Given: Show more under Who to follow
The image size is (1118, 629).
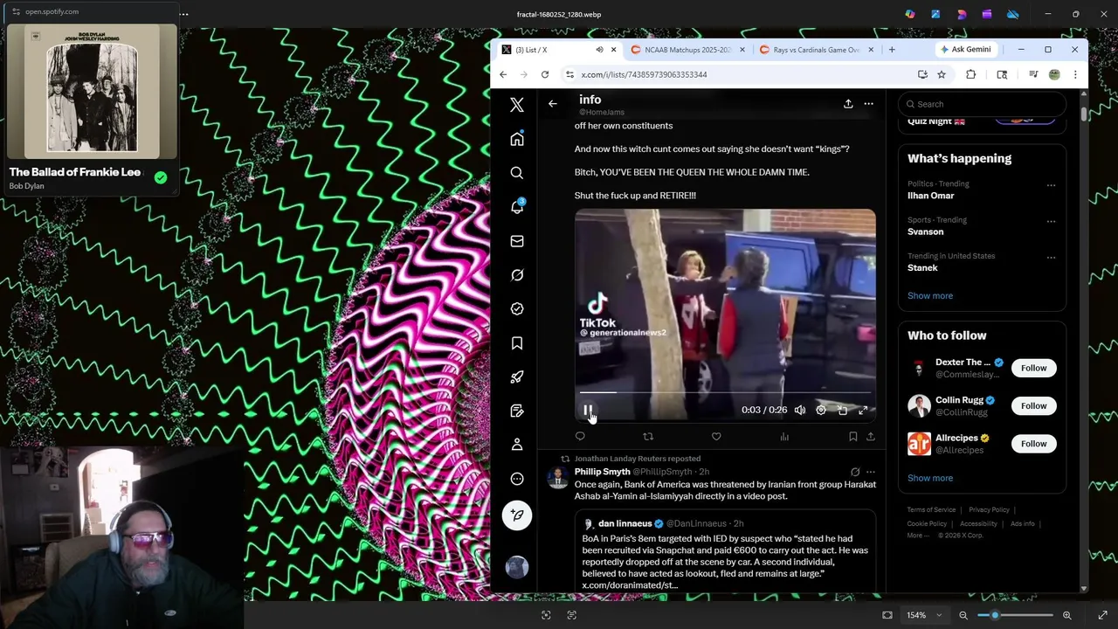Looking at the screenshot, I should click(930, 478).
